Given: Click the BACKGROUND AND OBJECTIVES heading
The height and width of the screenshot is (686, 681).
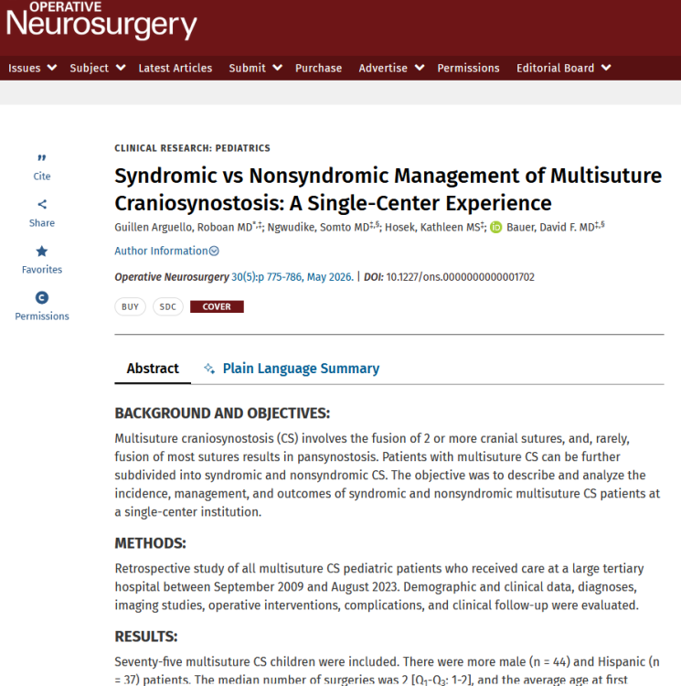Looking at the screenshot, I should [222, 413].
